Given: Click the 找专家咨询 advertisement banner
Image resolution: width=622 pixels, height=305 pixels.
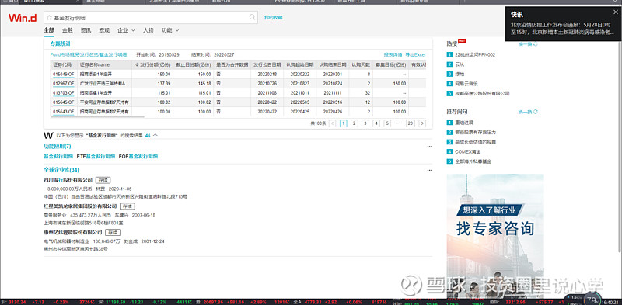Looking at the screenshot, I should 495,236.
